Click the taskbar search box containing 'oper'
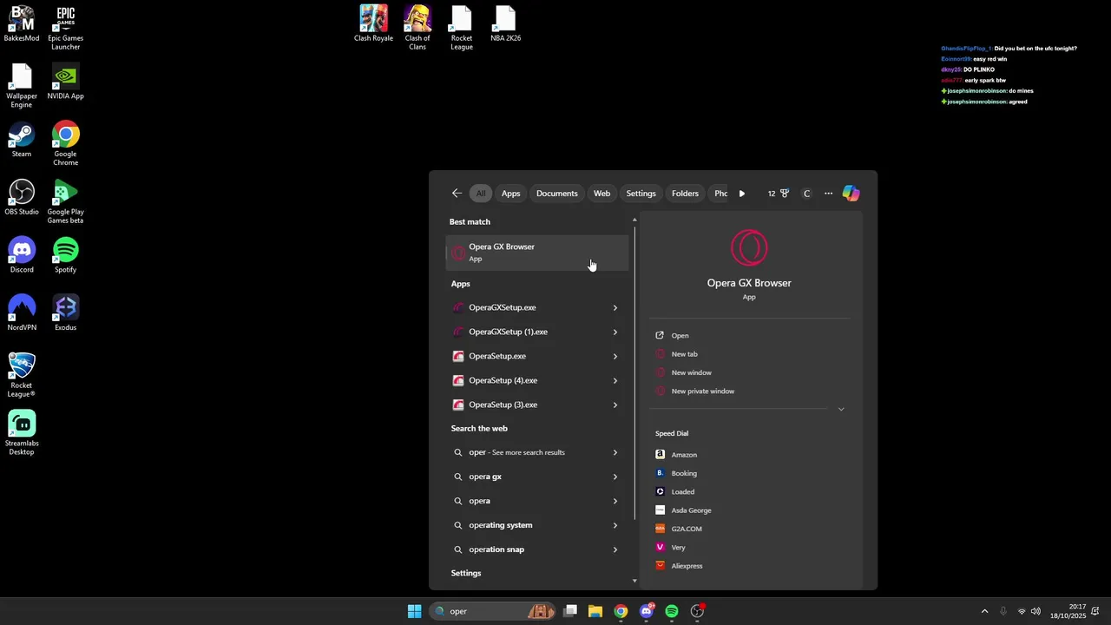 pos(493,611)
